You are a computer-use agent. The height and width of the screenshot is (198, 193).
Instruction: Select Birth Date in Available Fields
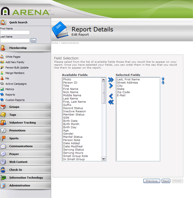pos(82,121)
